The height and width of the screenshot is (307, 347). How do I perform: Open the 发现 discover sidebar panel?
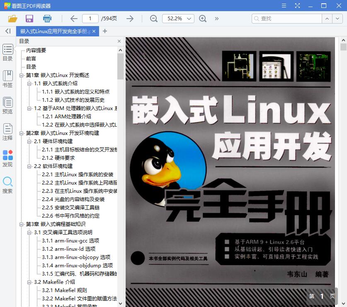click(7, 158)
